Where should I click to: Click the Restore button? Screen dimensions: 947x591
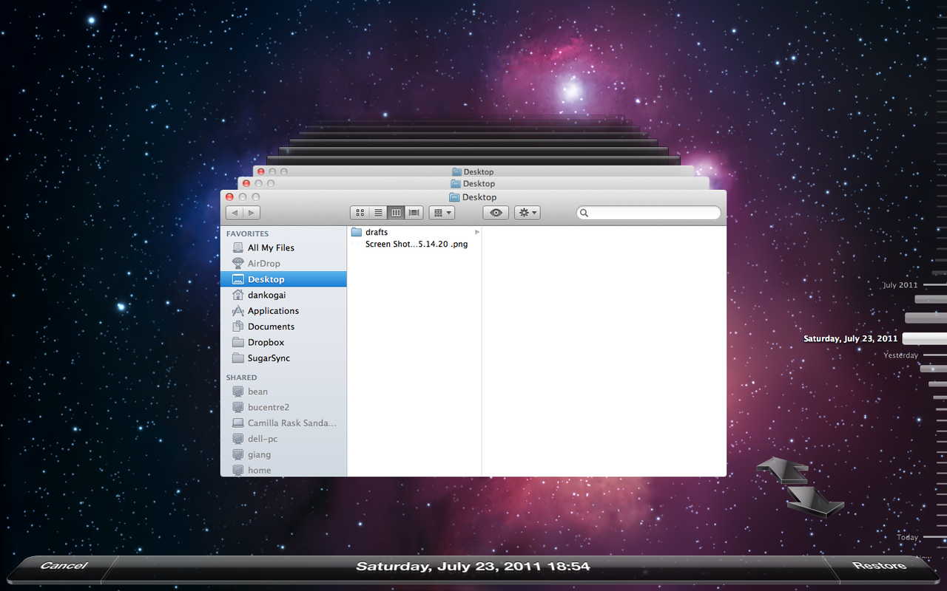point(879,566)
